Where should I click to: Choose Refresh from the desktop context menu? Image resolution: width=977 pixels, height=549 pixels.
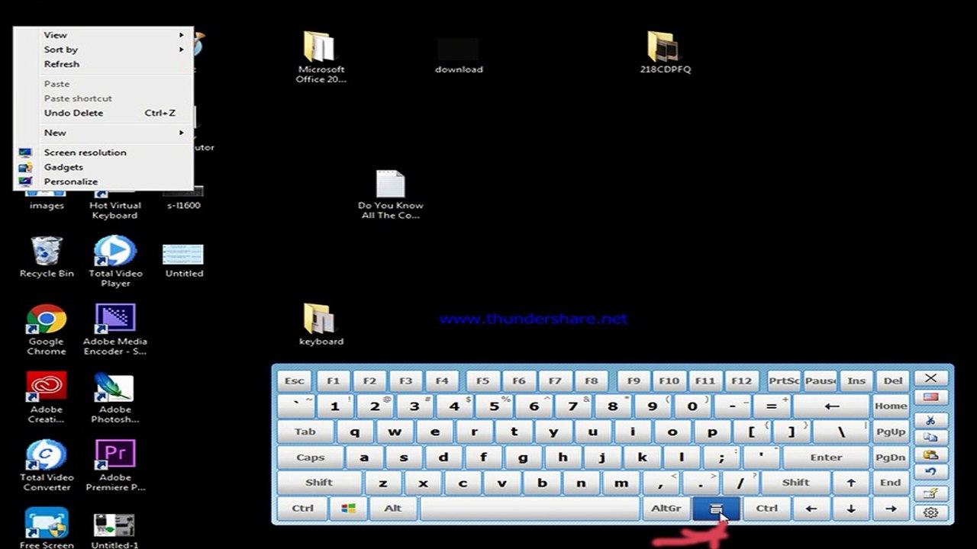point(103,64)
